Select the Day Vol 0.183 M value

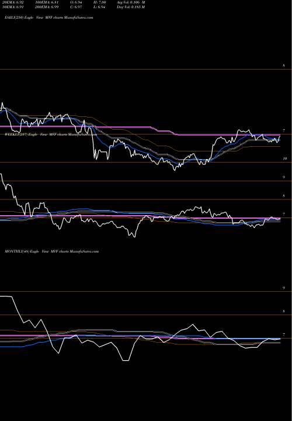pos(131,7)
